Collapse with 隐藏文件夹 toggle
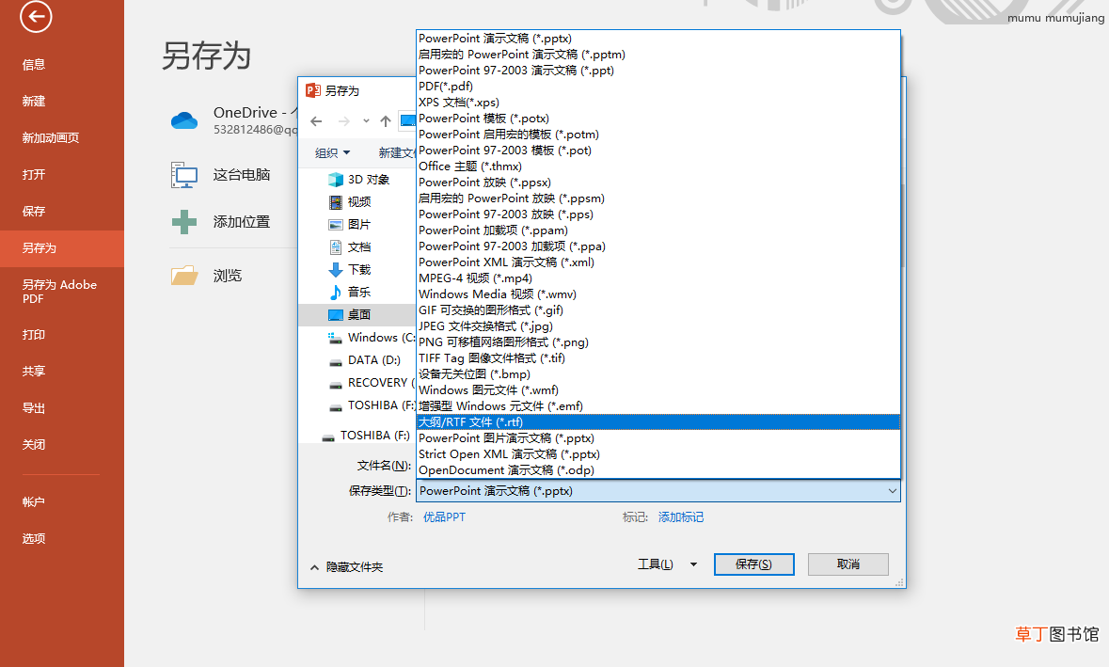1109x667 pixels. [347, 567]
